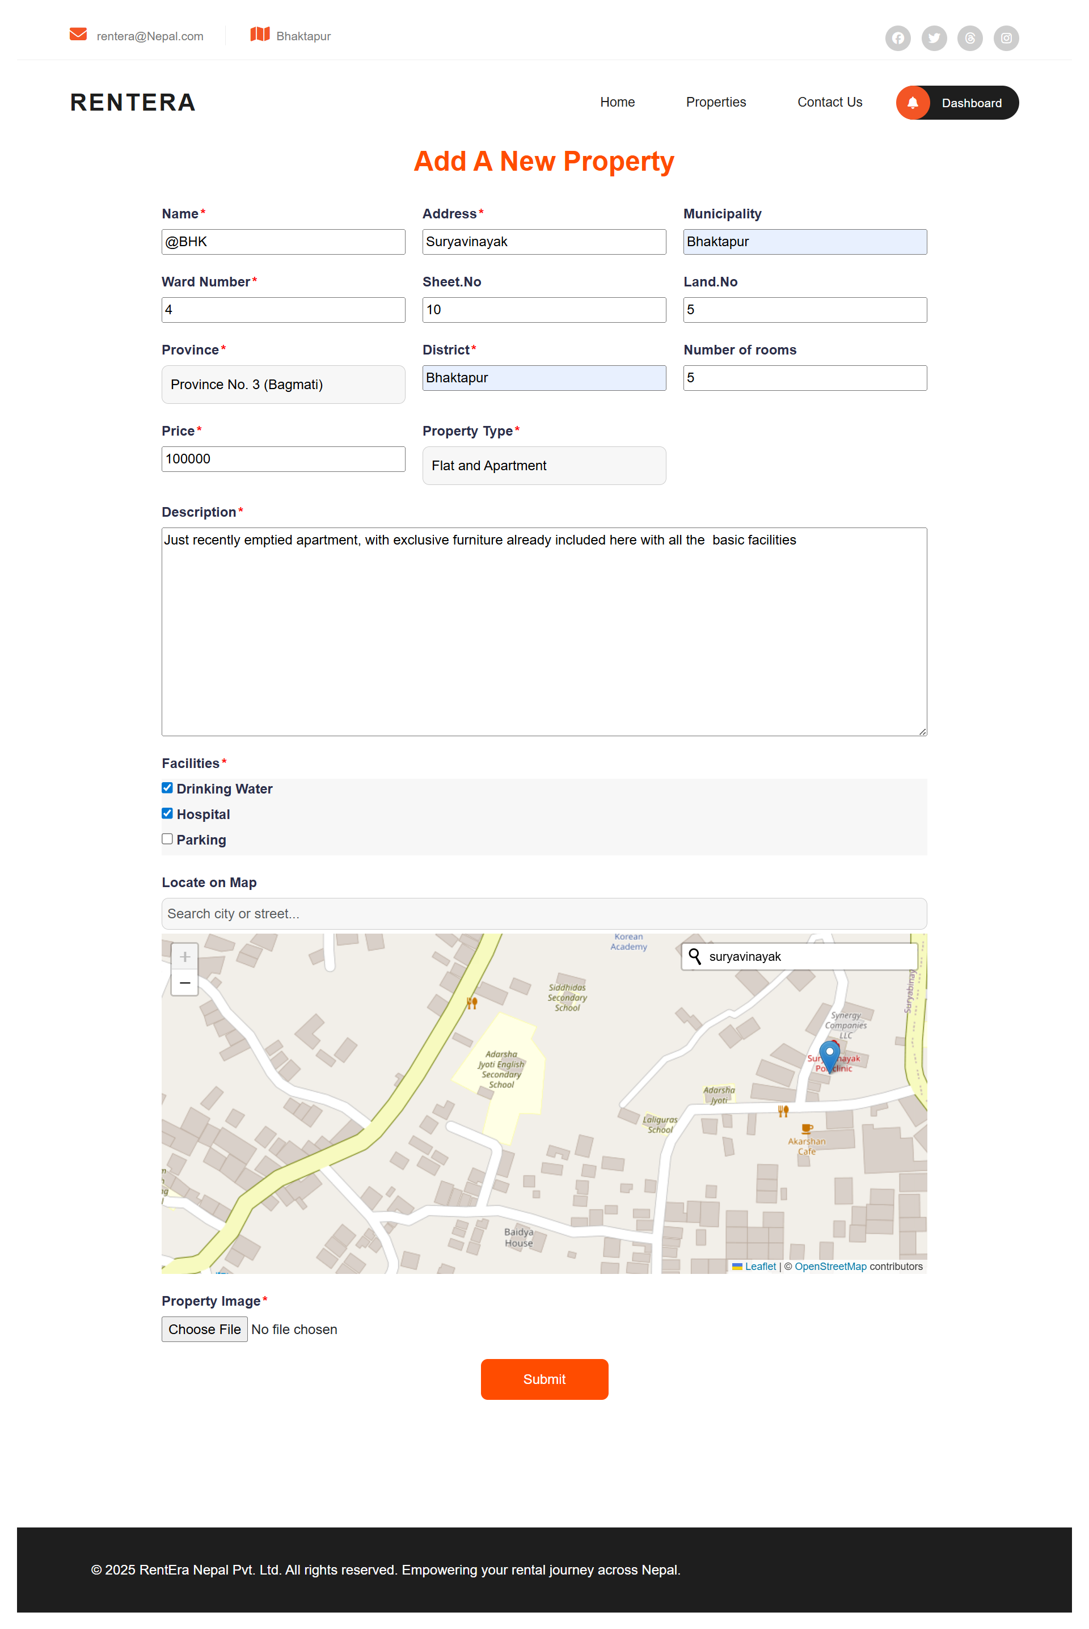This screenshot has width=1089, height=1629.
Task: Focus the Price input field
Action: pyautogui.click(x=284, y=459)
